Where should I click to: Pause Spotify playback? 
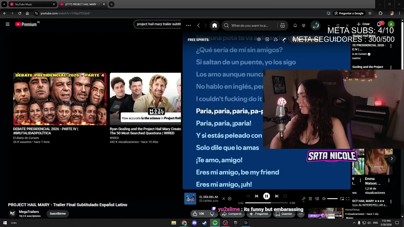tap(266, 196)
